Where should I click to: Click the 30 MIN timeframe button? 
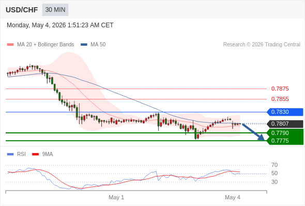[55, 10]
